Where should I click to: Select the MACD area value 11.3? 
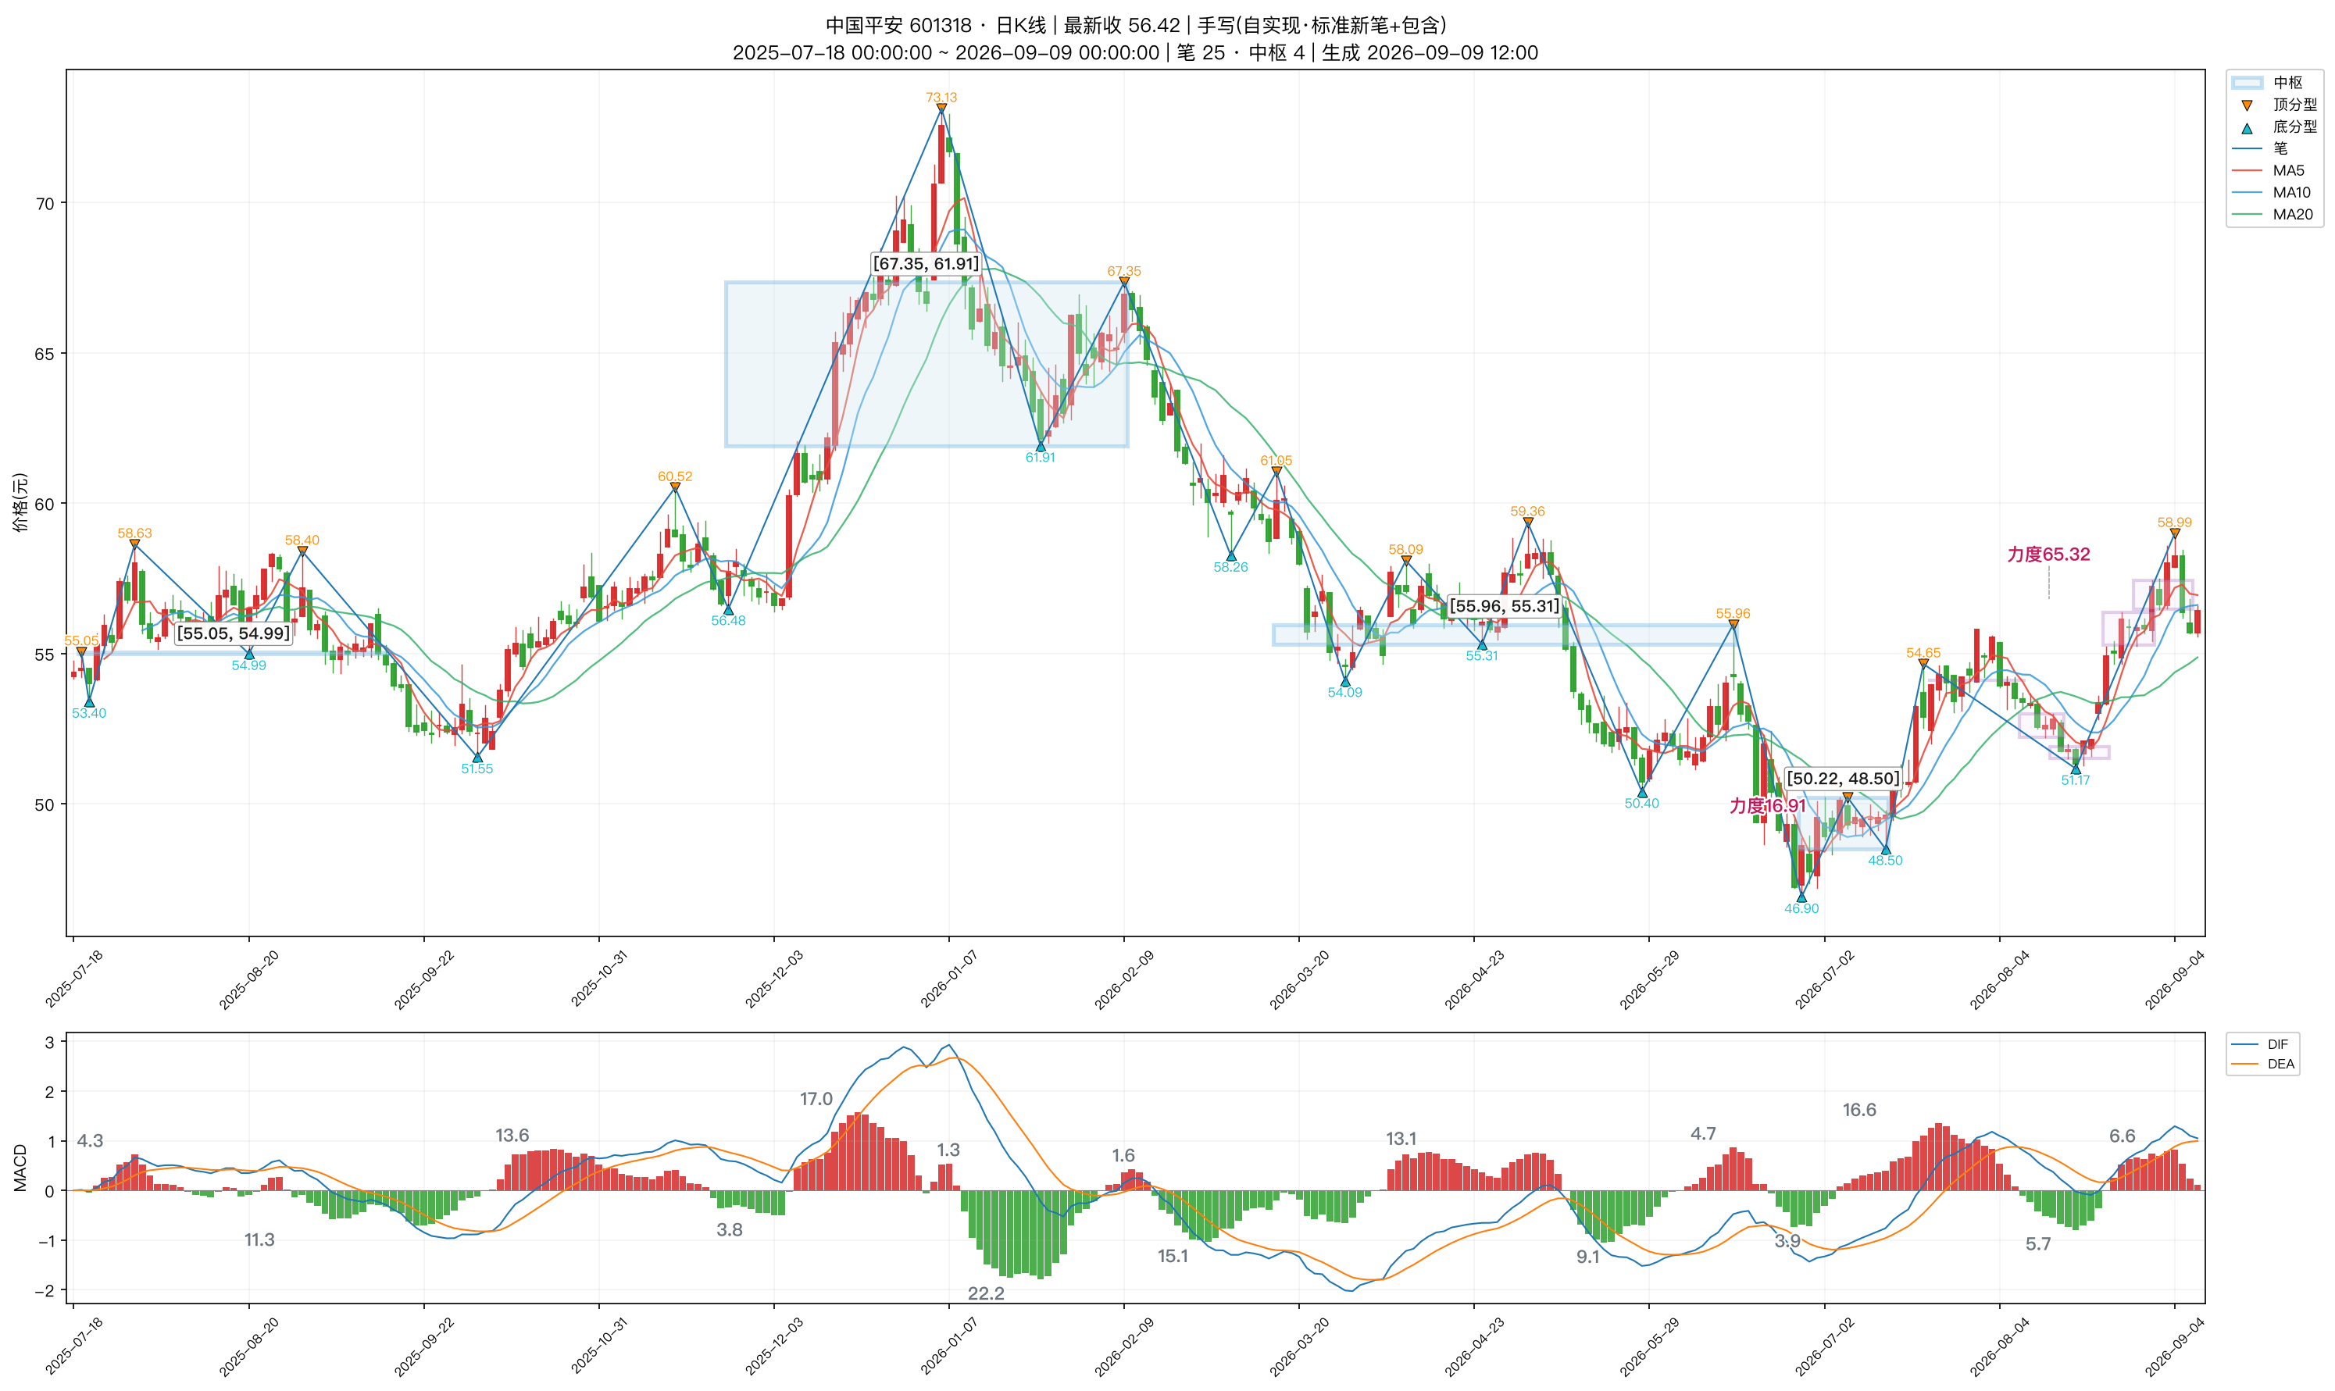click(x=259, y=1240)
